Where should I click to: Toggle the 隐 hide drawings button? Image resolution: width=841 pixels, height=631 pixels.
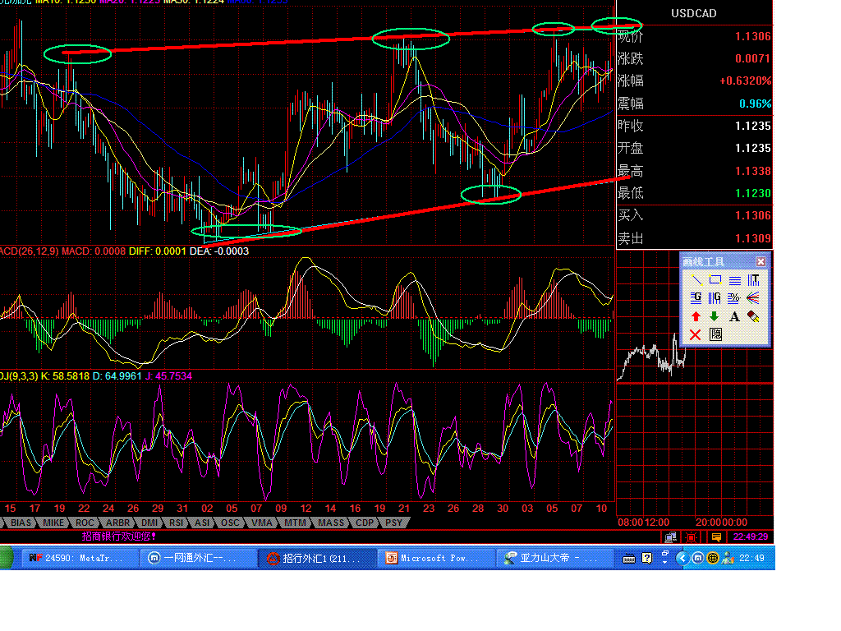coord(715,335)
